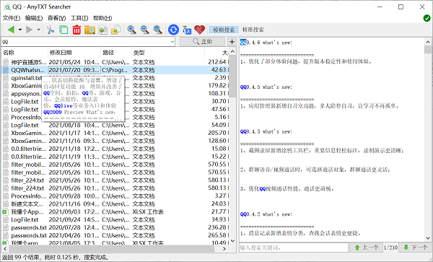Go back with the green left arrow
433x262 pixels.
pyautogui.click(x=11, y=30)
